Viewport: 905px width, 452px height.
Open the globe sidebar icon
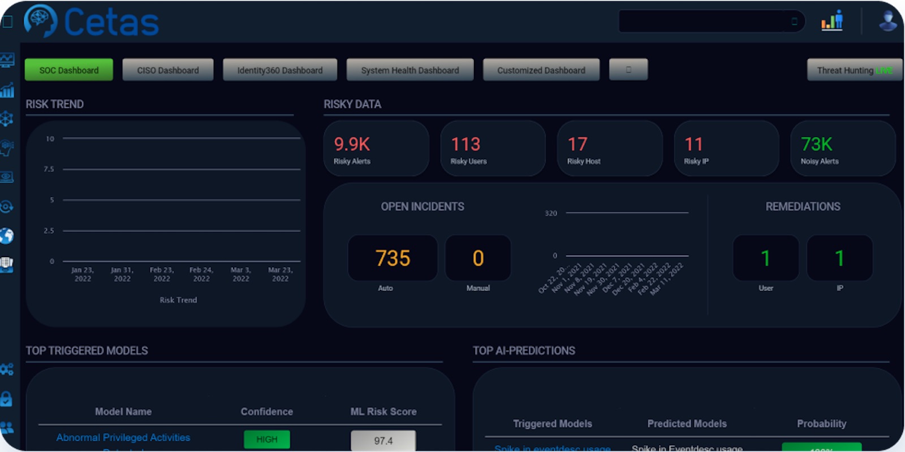point(7,236)
